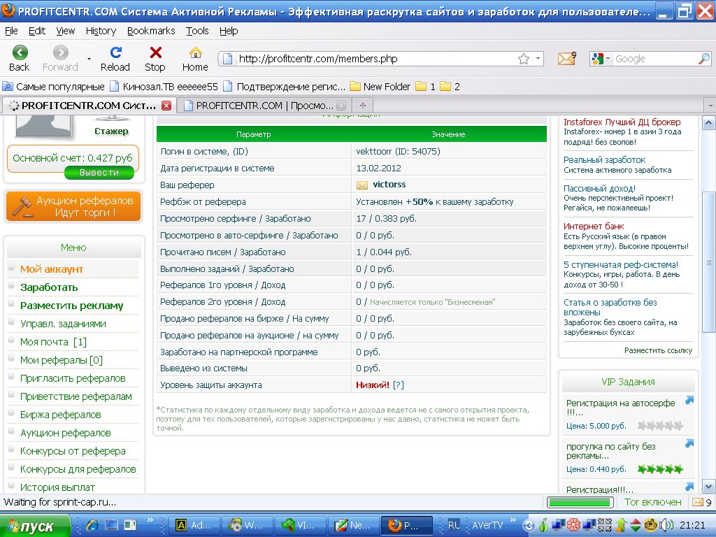Click envelope icon next to victorss referer

tap(362, 185)
